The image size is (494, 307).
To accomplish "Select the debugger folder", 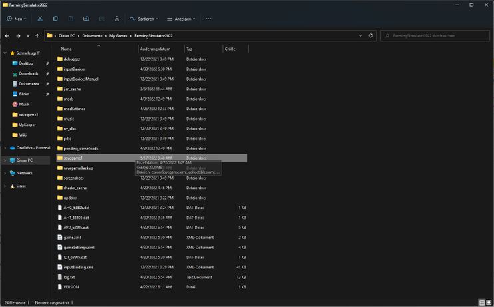I will 71,59.
